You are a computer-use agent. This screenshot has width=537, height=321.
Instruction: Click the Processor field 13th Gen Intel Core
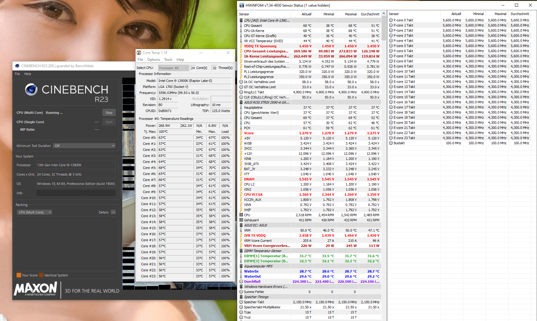click(x=76, y=165)
